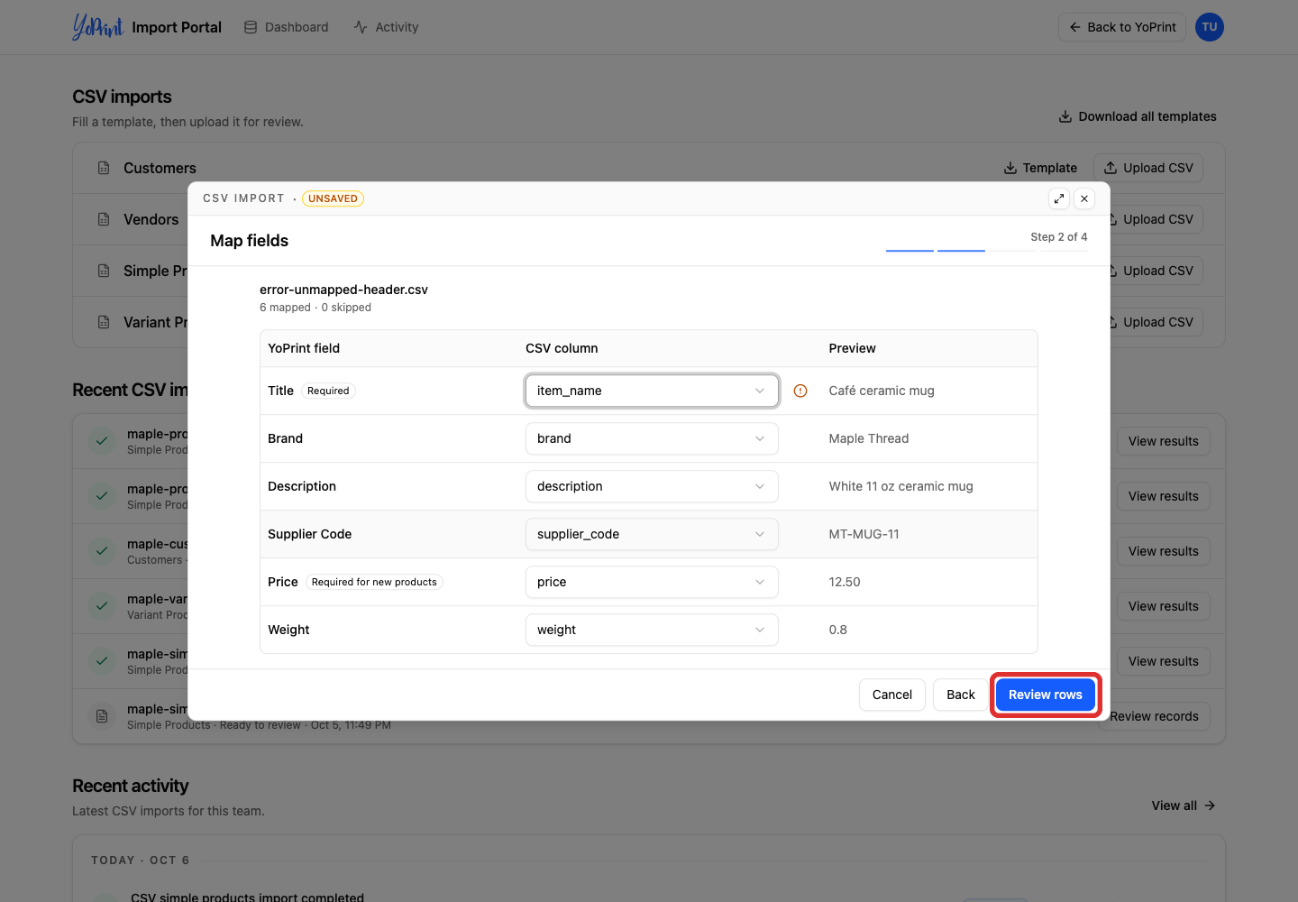
Task: Click View results for fourth recent import
Action: coord(1164,606)
